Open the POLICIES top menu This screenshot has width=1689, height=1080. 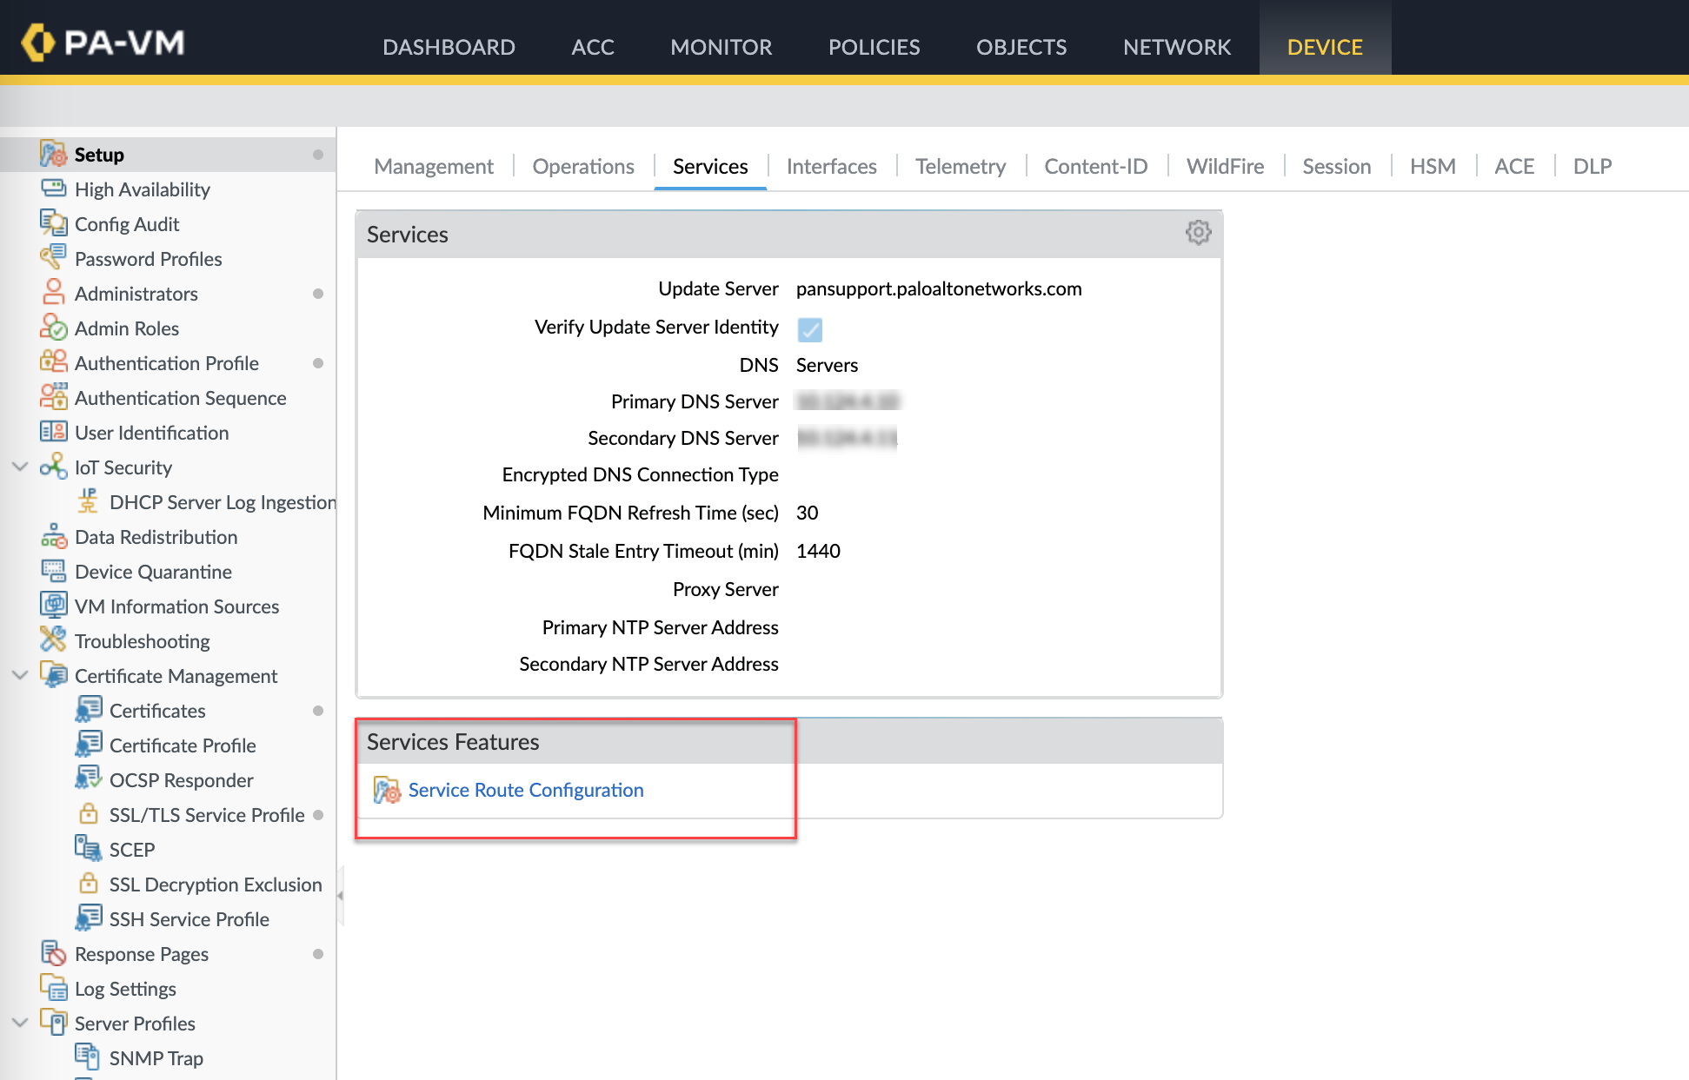point(873,47)
